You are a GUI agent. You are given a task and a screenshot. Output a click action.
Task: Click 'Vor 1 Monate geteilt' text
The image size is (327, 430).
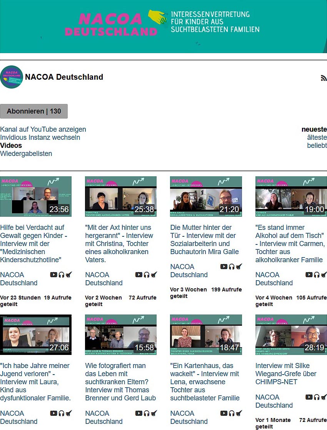(273, 423)
